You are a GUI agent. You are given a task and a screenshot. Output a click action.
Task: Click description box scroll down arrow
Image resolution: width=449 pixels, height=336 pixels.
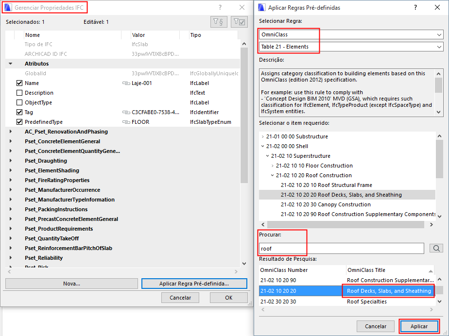[x=438, y=112]
